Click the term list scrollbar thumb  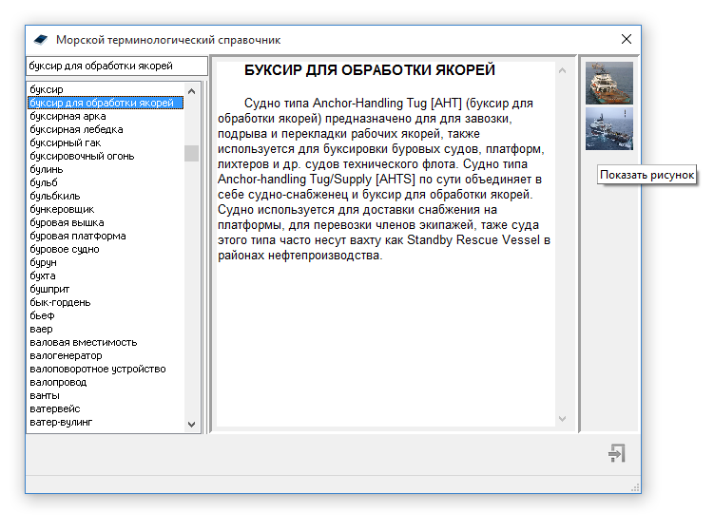191,153
